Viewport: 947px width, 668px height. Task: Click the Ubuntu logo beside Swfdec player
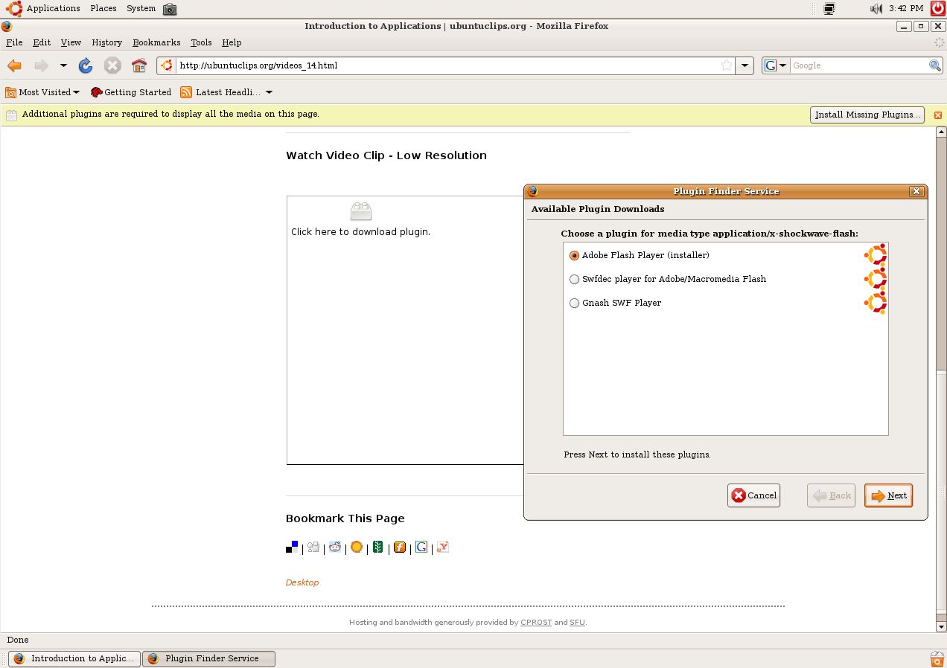click(876, 279)
